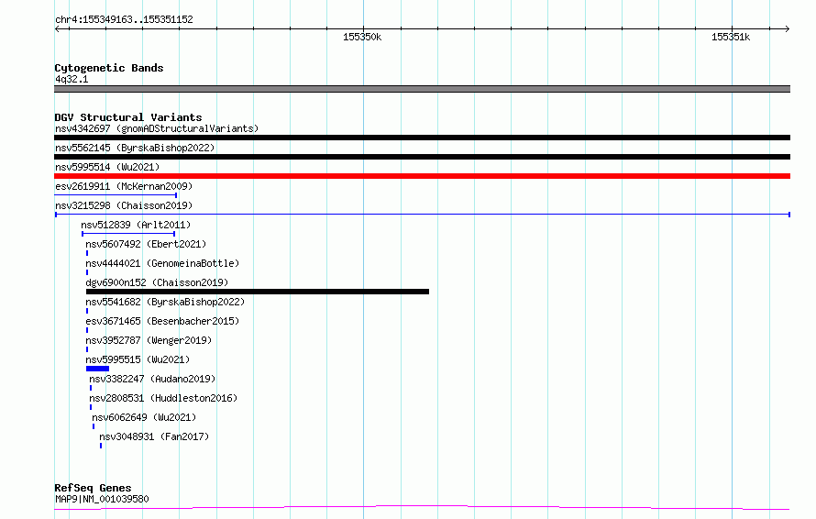Image resolution: width=816 pixels, height=519 pixels.
Task: Open nsv5995515 (Wu2021) label
Action: (x=138, y=359)
